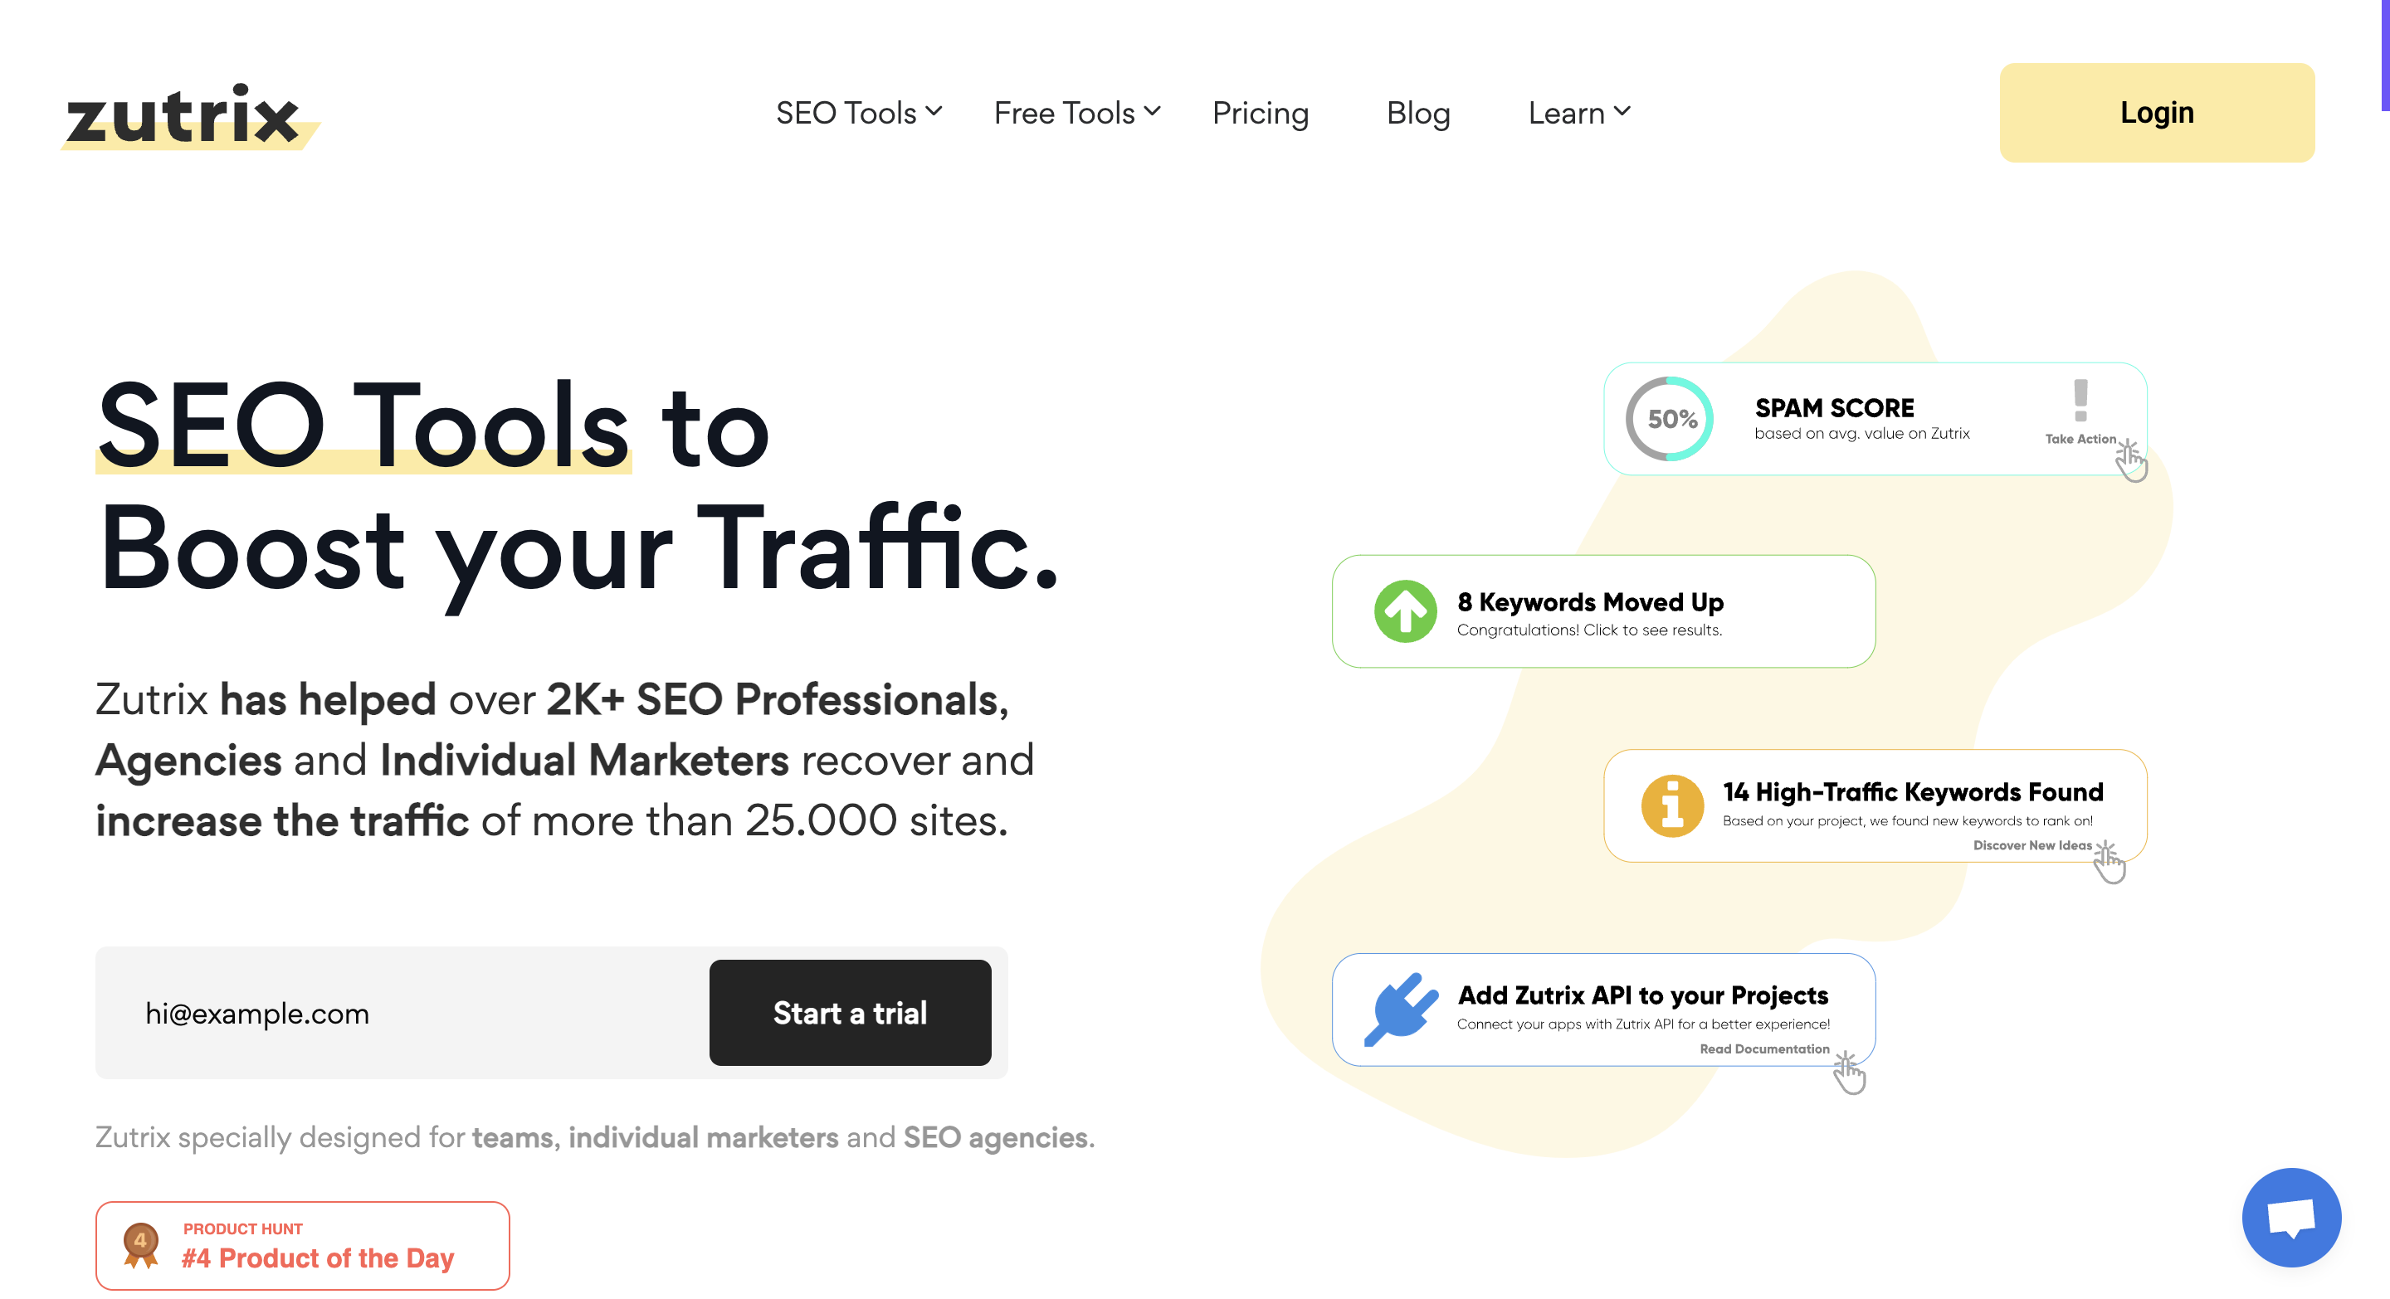Viewport: 2390px width, 1299px height.
Task: Expand the Free Tools dropdown menu
Action: click(x=1073, y=112)
